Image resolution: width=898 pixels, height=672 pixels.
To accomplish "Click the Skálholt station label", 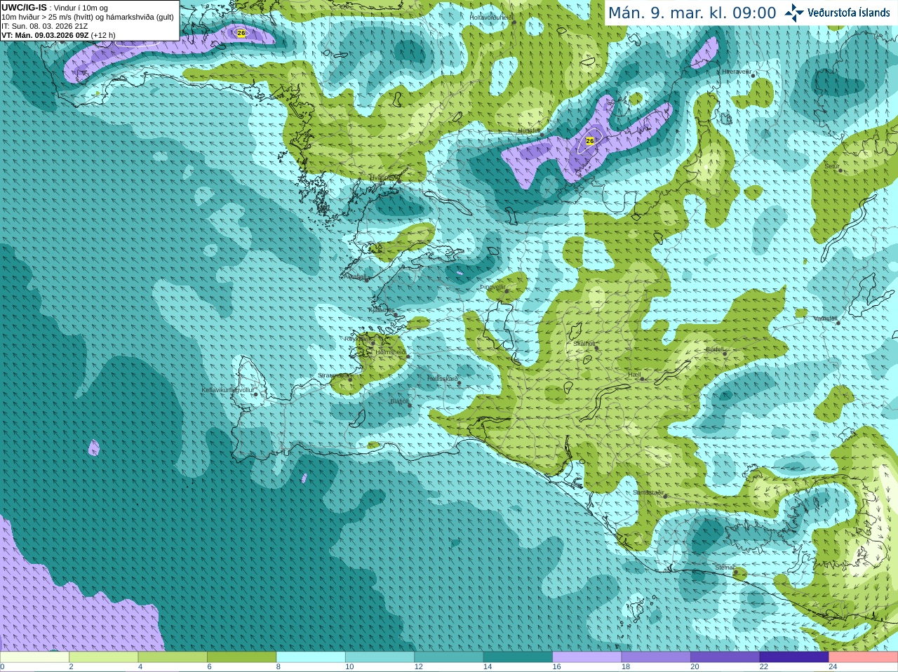I will 584,344.
